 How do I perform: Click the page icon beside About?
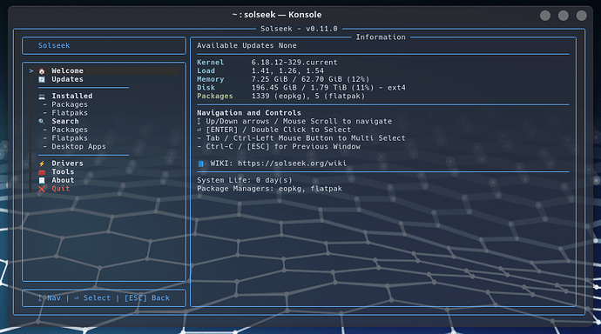click(42, 181)
